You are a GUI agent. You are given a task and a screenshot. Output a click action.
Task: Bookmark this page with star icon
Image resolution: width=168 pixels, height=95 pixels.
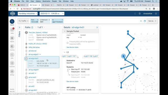pos(150,9)
